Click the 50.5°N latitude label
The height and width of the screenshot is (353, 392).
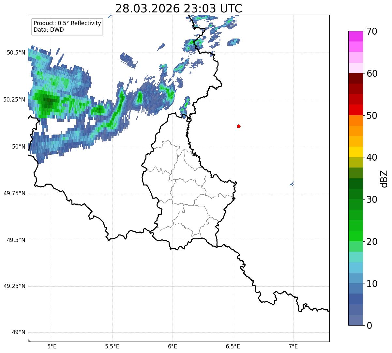point(16,53)
